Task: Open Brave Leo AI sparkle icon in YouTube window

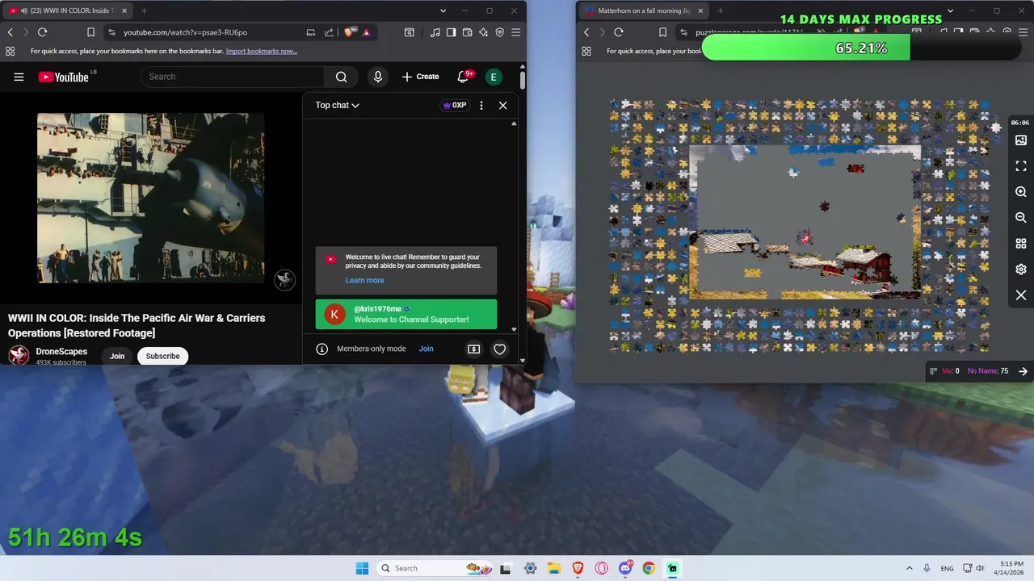Action: [483, 32]
